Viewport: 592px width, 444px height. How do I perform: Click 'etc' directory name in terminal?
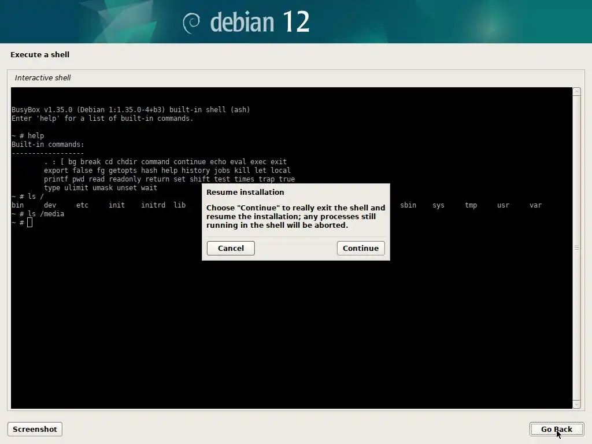point(82,205)
